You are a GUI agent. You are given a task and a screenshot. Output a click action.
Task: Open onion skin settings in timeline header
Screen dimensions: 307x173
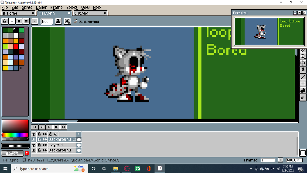click(x=50, y=134)
